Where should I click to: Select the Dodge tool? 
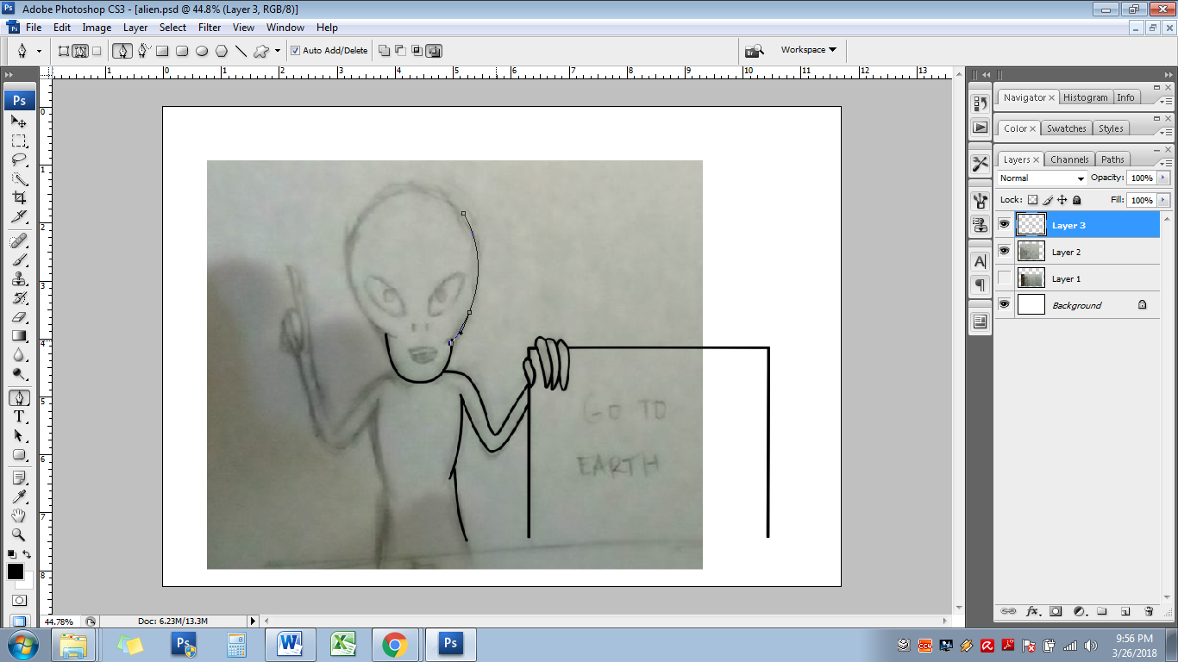pyautogui.click(x=19, y=373)
